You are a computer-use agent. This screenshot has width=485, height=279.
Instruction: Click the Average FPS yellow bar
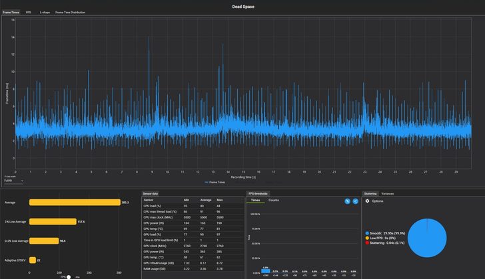75,202
